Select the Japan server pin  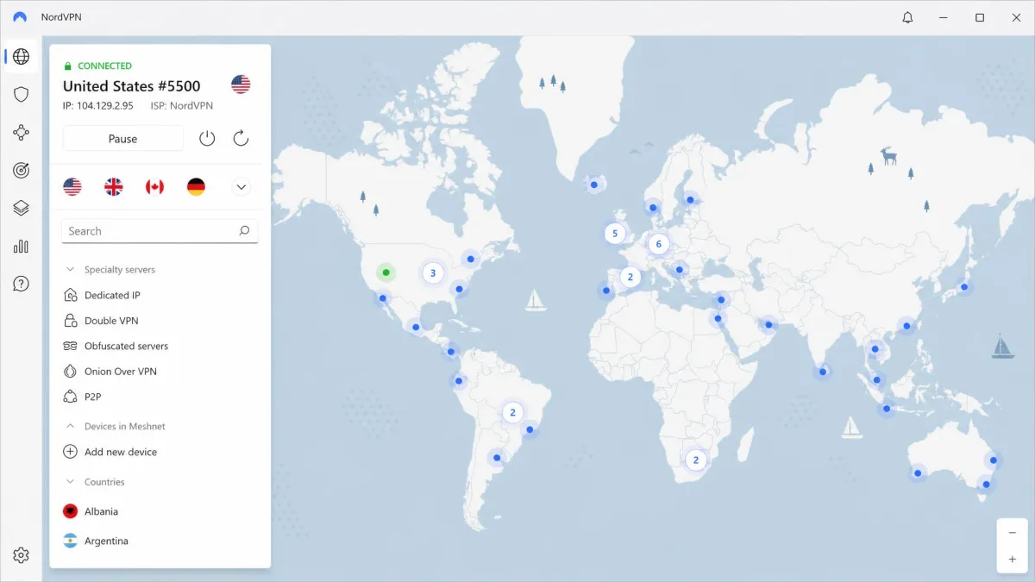[x=964, y=287]
